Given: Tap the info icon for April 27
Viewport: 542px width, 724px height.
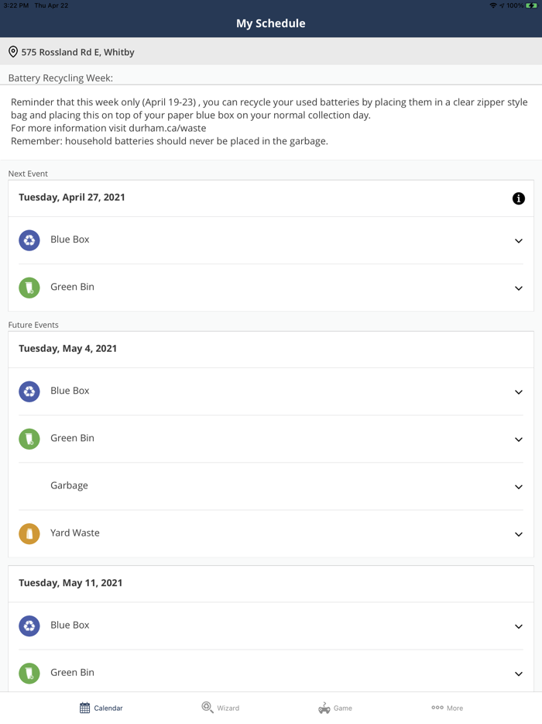Looking at the screenshot, I should tap(519, 198).
